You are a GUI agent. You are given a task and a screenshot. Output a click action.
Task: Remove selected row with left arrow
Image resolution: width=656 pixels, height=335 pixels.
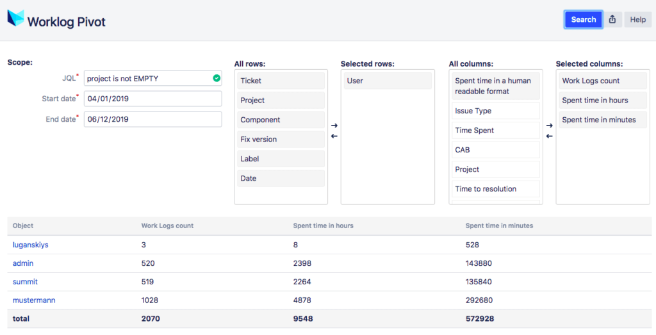pos(334,136)
